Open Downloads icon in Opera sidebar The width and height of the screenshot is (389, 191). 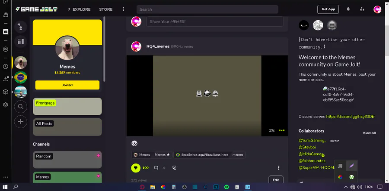point(6,79)
